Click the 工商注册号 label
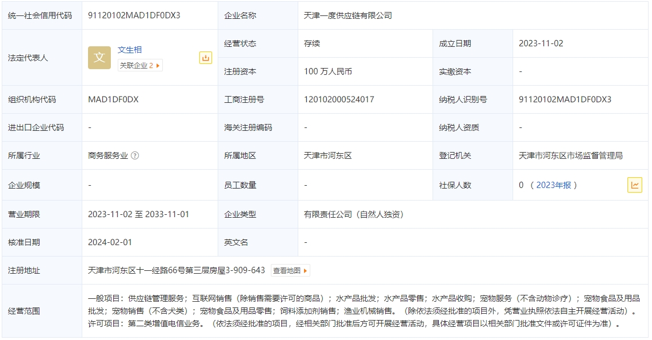 coord(244,99)
